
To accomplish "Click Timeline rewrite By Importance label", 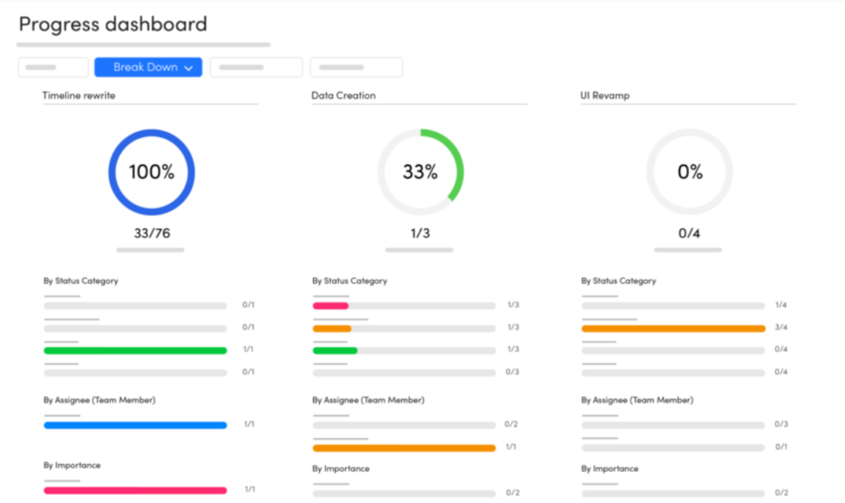I will click(x=72, y=465).
